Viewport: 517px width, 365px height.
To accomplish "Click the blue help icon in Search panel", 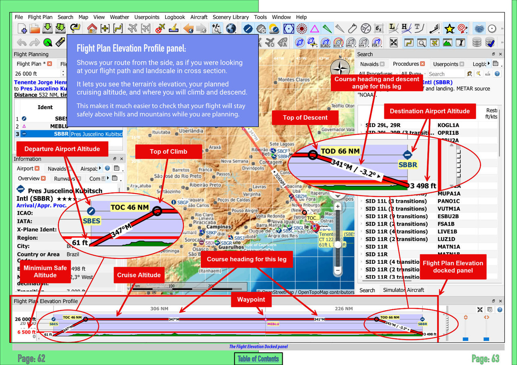I will click(497, 74).
